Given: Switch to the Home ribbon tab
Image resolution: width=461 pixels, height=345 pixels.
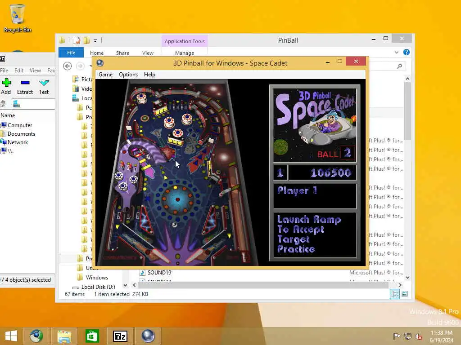Looking at the screenshot, I should coord(97,53).
